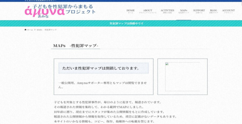Click the text 一般公開用、Amynaサポーター専用ともマップは閲覧できません
This screenshot has height=124, width=242.
click(x=103, y=85)
